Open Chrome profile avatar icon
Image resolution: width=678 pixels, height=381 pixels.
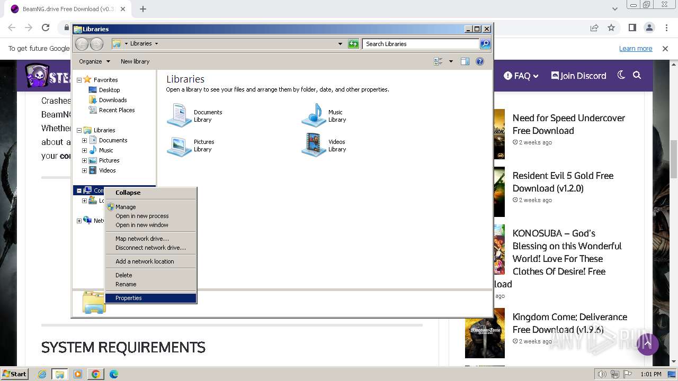[649, 28]
